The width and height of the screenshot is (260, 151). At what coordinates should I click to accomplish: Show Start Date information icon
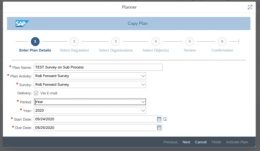coord(165,119)
